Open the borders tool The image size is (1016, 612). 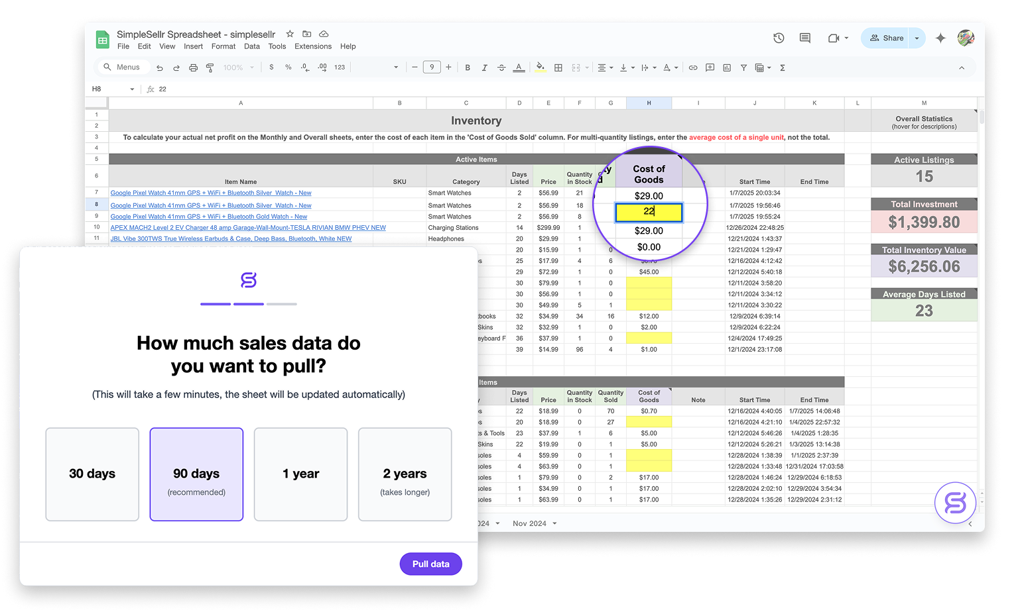click(558, 68)
